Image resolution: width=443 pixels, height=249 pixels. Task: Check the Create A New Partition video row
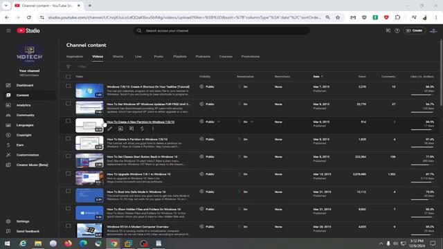pyautogui.click(x=69, y=121)
